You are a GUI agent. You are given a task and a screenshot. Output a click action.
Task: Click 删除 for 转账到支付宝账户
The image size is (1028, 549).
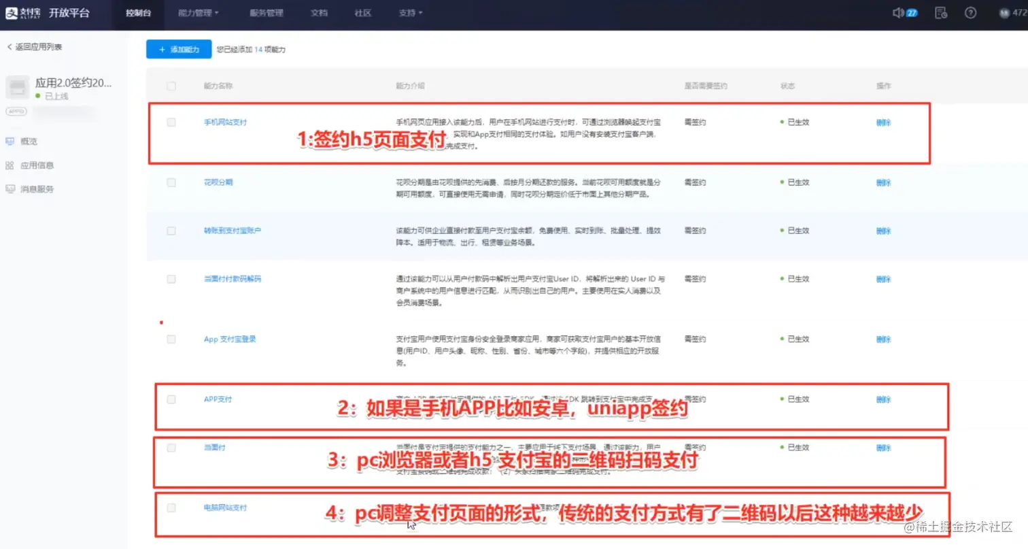pyautogui.click(x=883, y=231)
